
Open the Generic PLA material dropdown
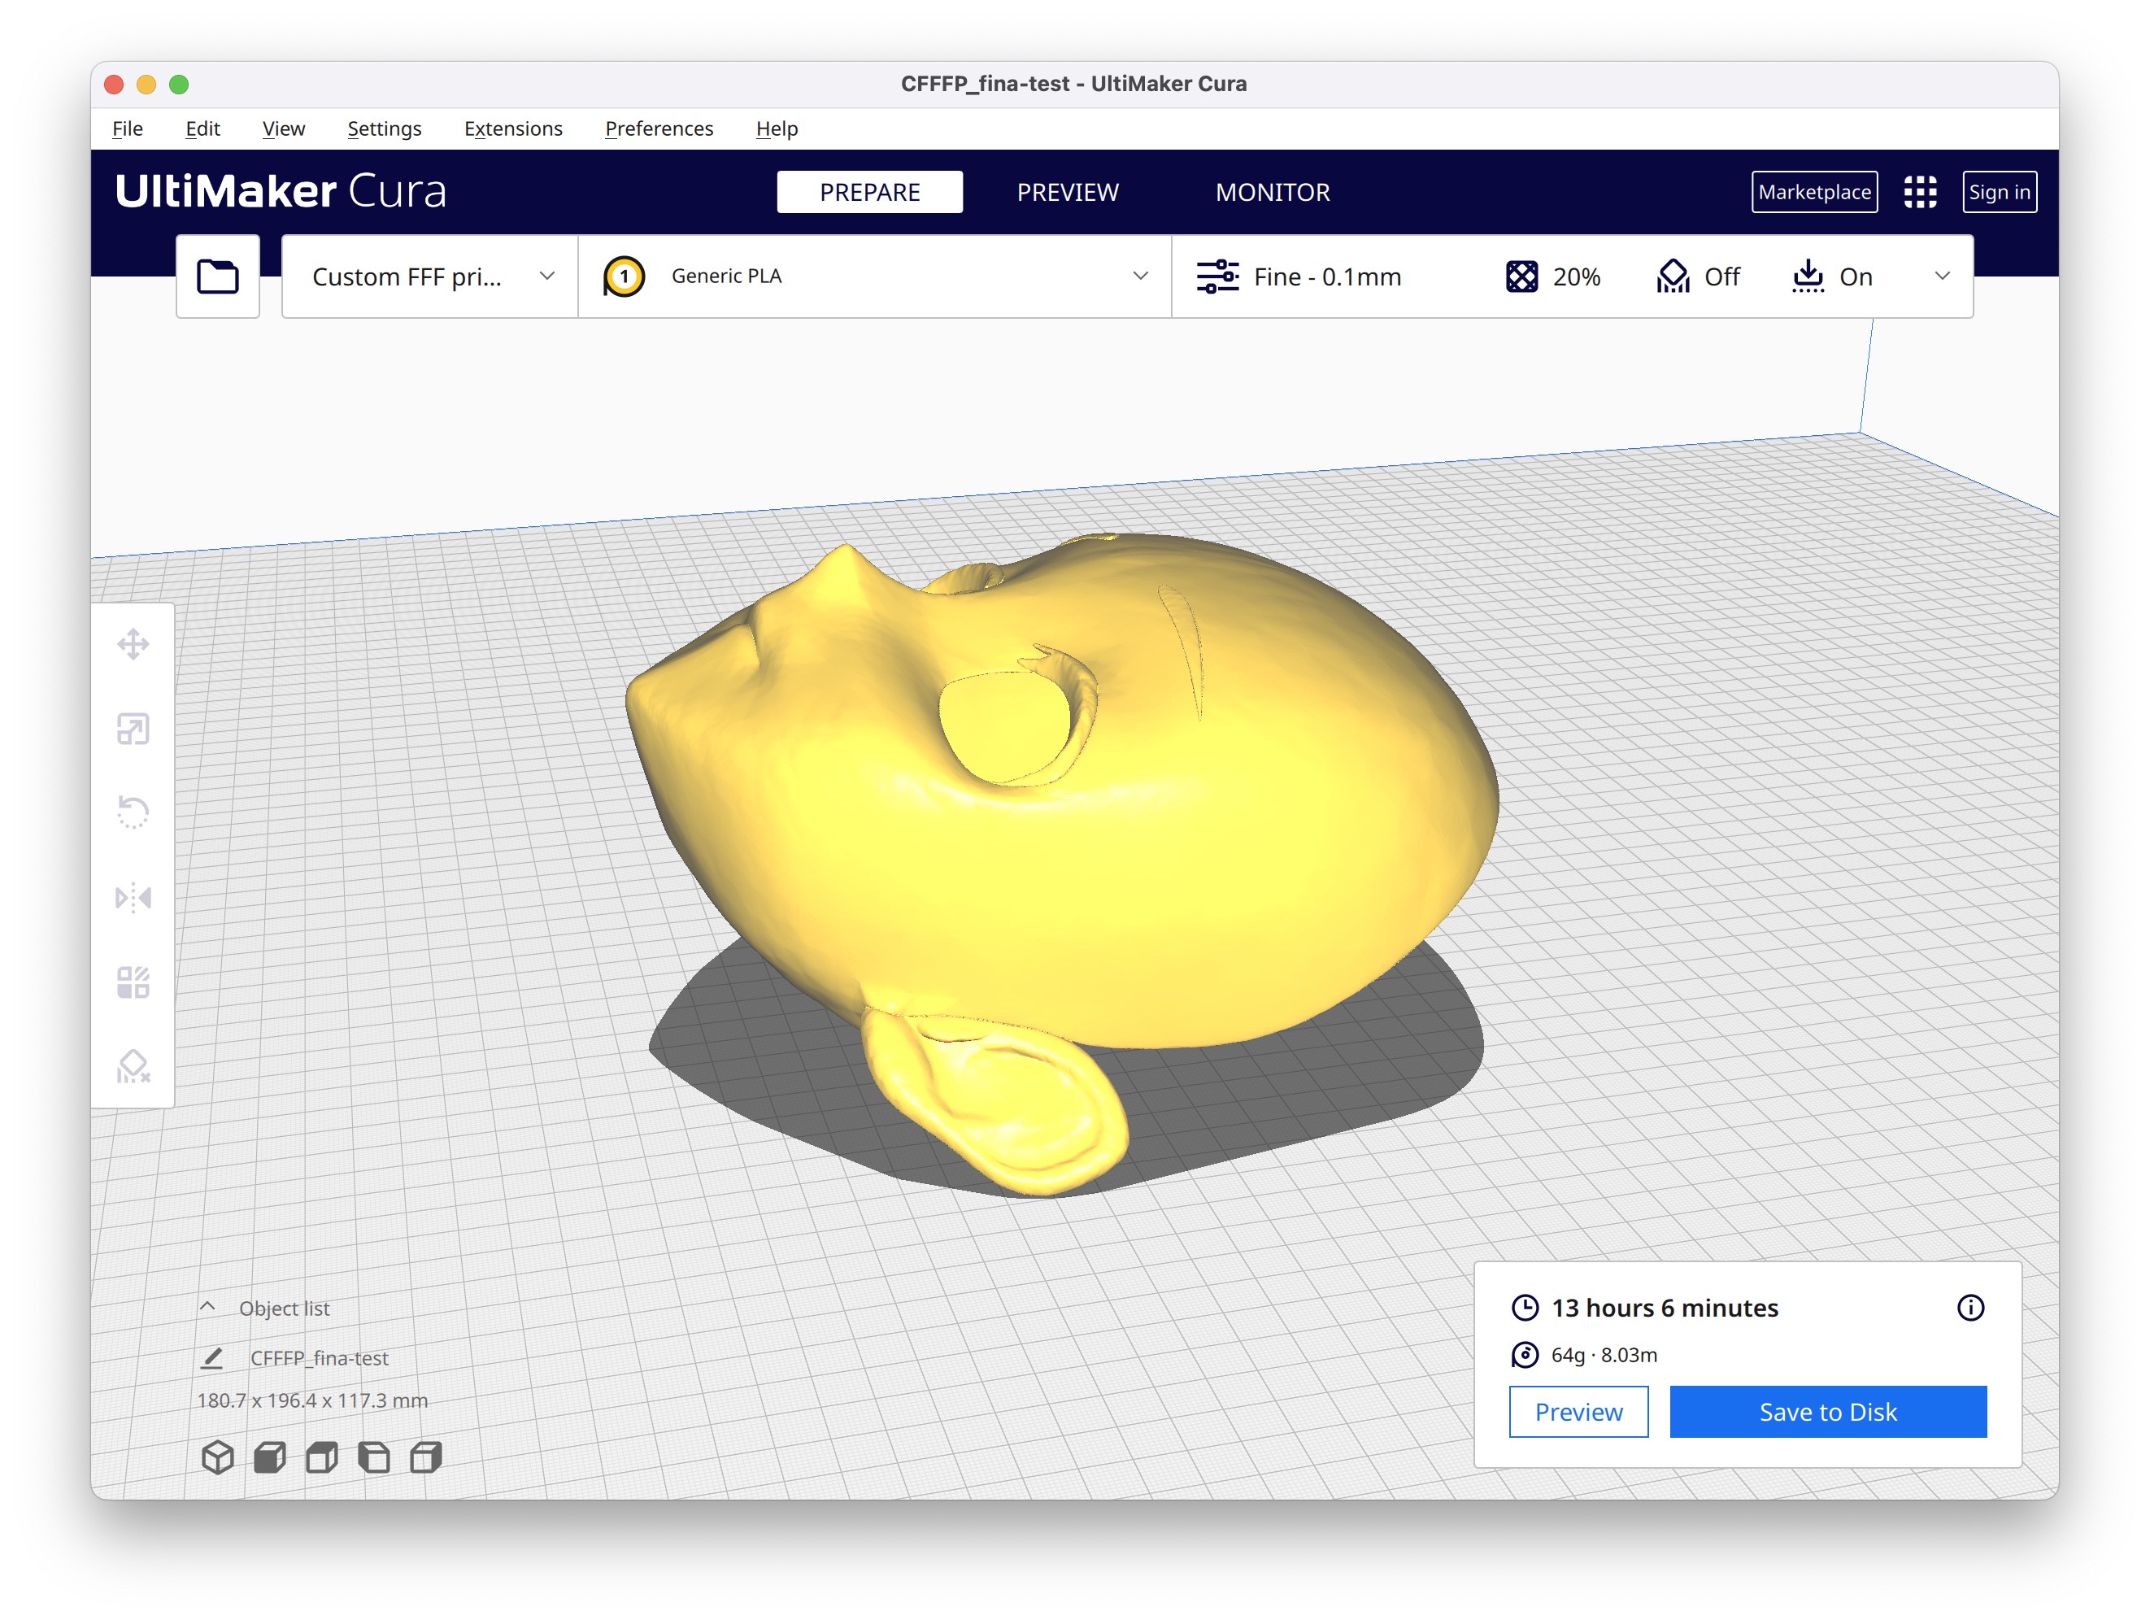(875, 277)
